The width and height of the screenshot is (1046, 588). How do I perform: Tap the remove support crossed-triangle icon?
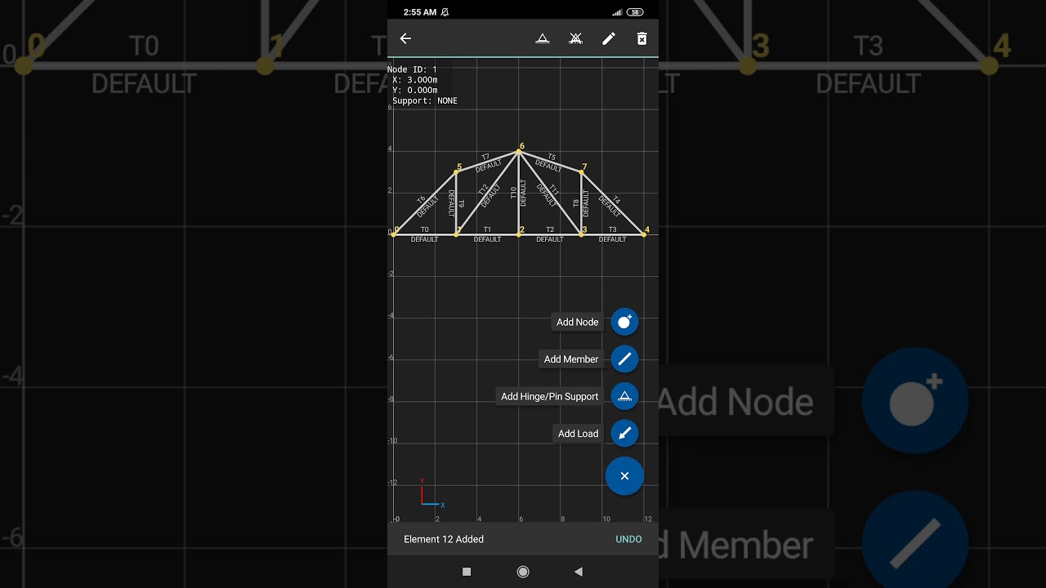tap(575, 38)
